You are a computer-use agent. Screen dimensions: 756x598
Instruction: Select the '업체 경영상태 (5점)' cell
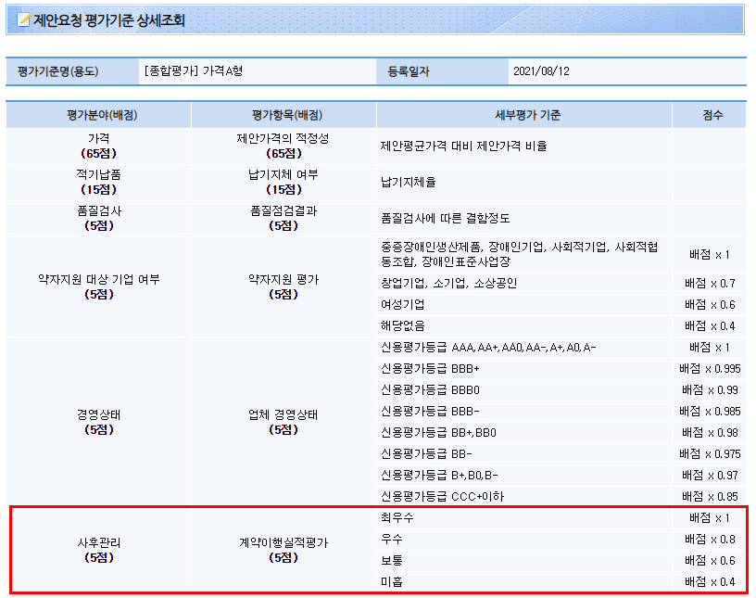click(283, 422)
